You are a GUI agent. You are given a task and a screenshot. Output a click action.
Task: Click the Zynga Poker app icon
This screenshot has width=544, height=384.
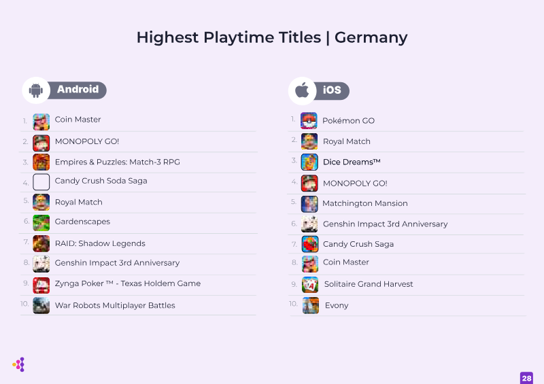click(x=41, y=285)
